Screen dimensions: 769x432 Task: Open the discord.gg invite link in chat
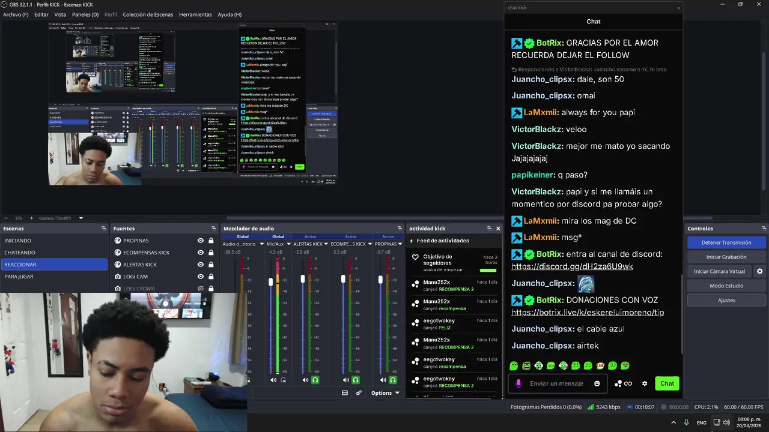[572, 266]
